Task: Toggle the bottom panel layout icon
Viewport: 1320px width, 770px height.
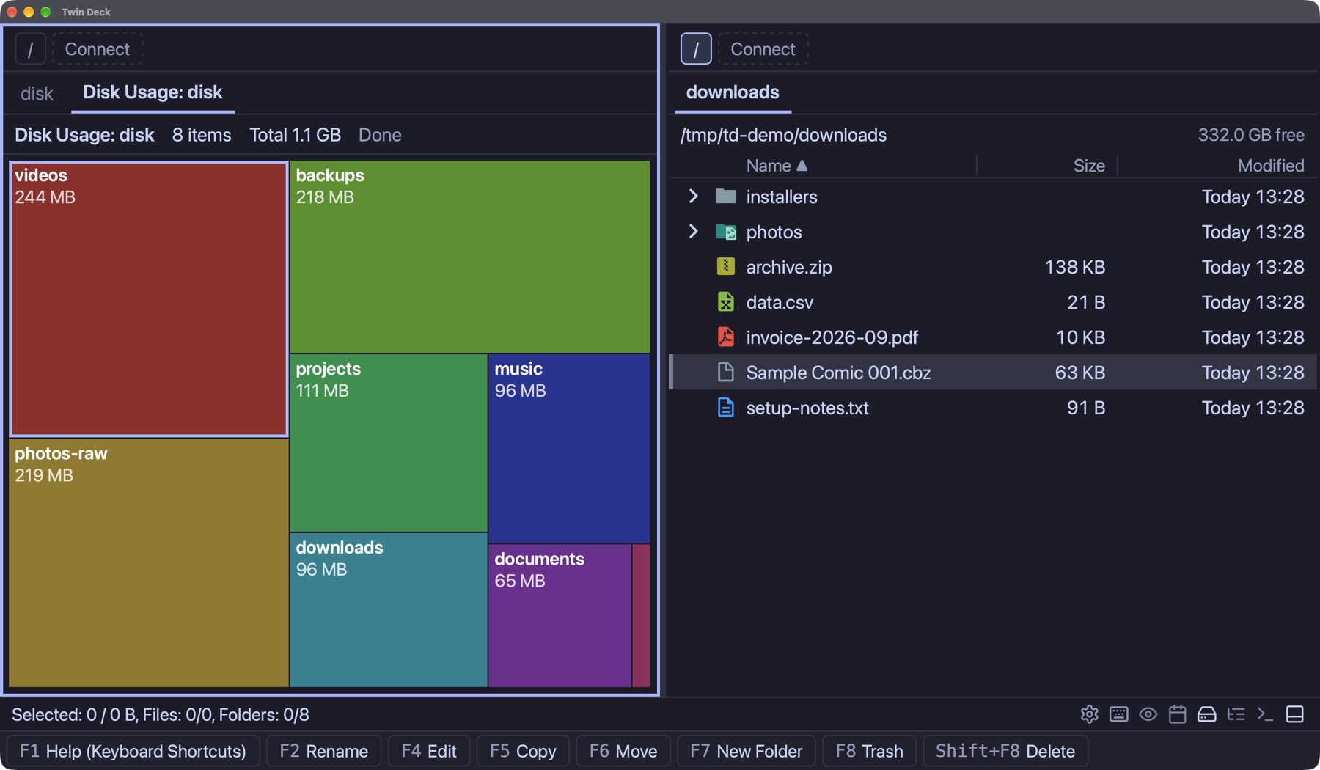Action: (x=1294, y=714)
